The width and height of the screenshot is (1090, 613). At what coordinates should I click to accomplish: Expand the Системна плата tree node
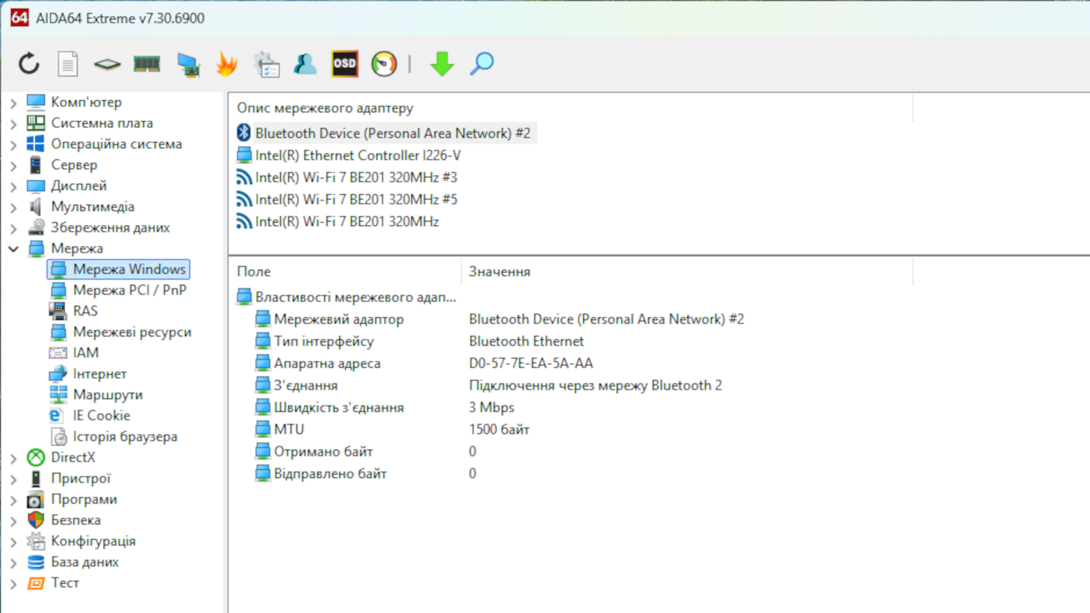[x=13, y=124]
